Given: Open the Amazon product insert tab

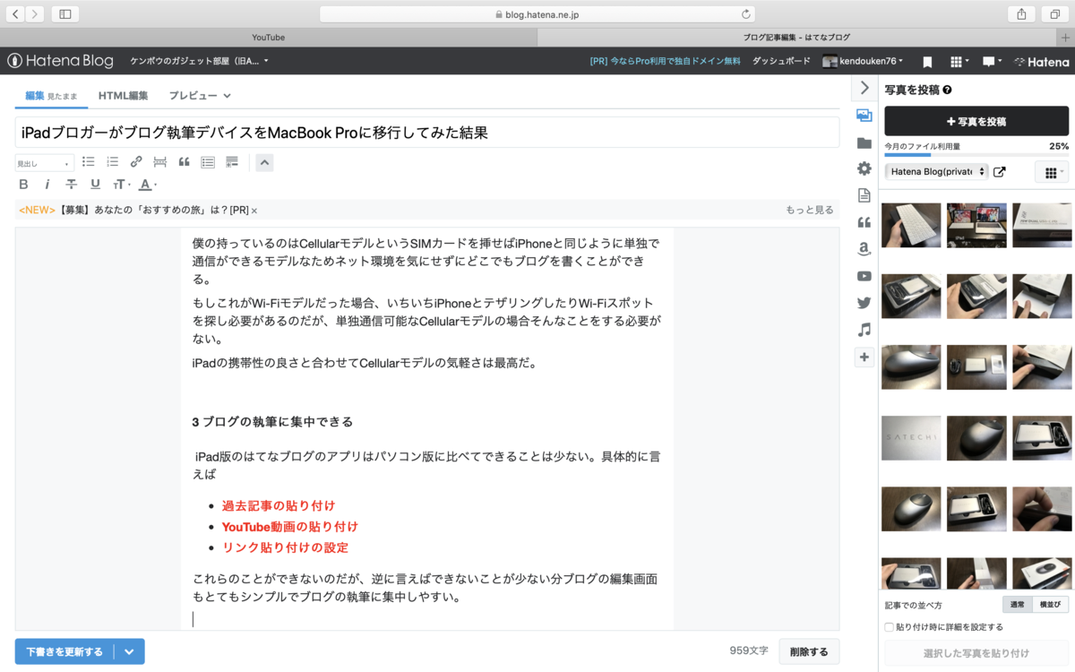Looking at the screenshot, I should [x=864, y=249].
